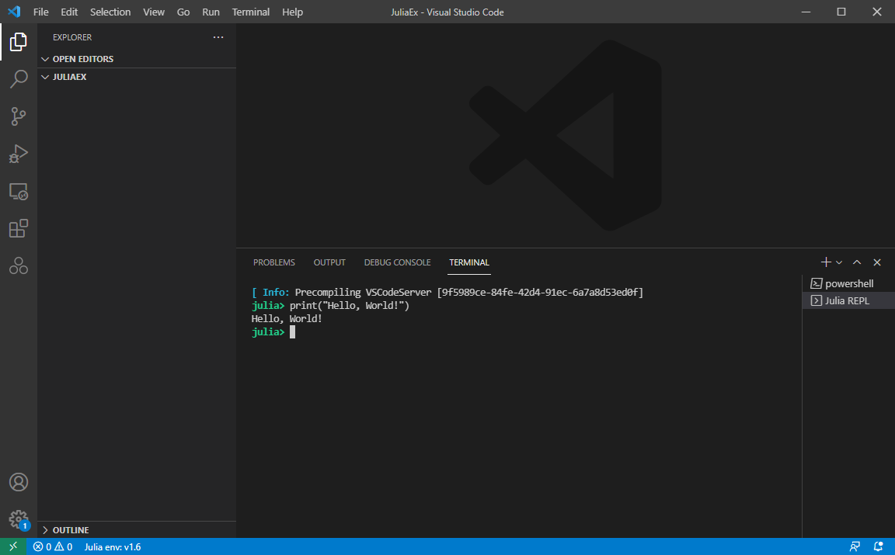The image size is (895, 555).
Task: Open the Run menu
Action: click(211, 12)
